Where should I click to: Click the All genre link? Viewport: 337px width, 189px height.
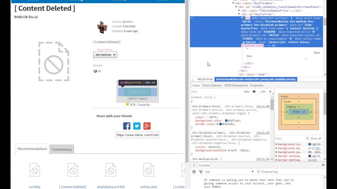[99, 71]
